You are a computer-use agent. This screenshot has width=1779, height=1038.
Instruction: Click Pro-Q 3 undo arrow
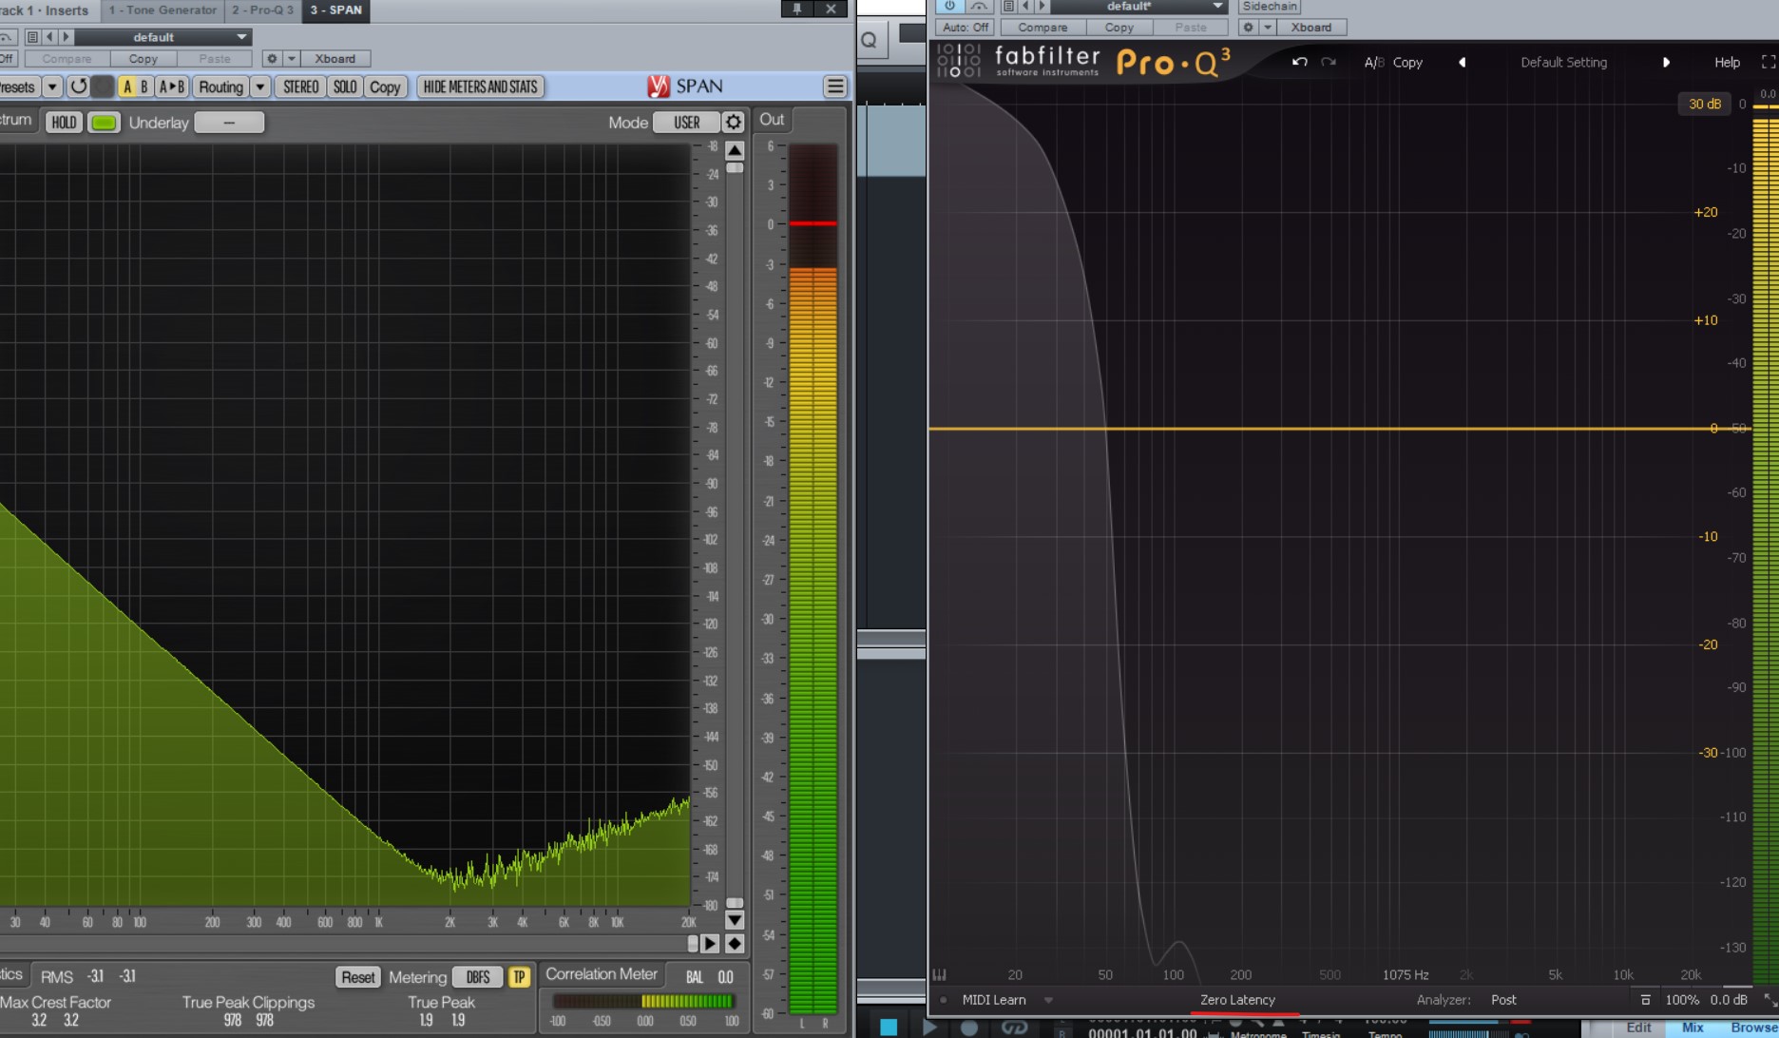1299,62
